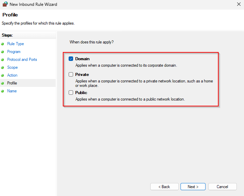The width and height of the screenshot is (244, 196).
Task: Proceed with the Next button
Action: pos(193,187)
